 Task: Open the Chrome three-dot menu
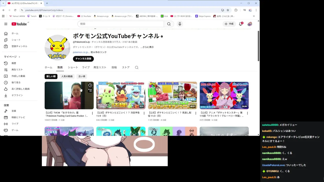pyautogui.click(x=256, y=10)
